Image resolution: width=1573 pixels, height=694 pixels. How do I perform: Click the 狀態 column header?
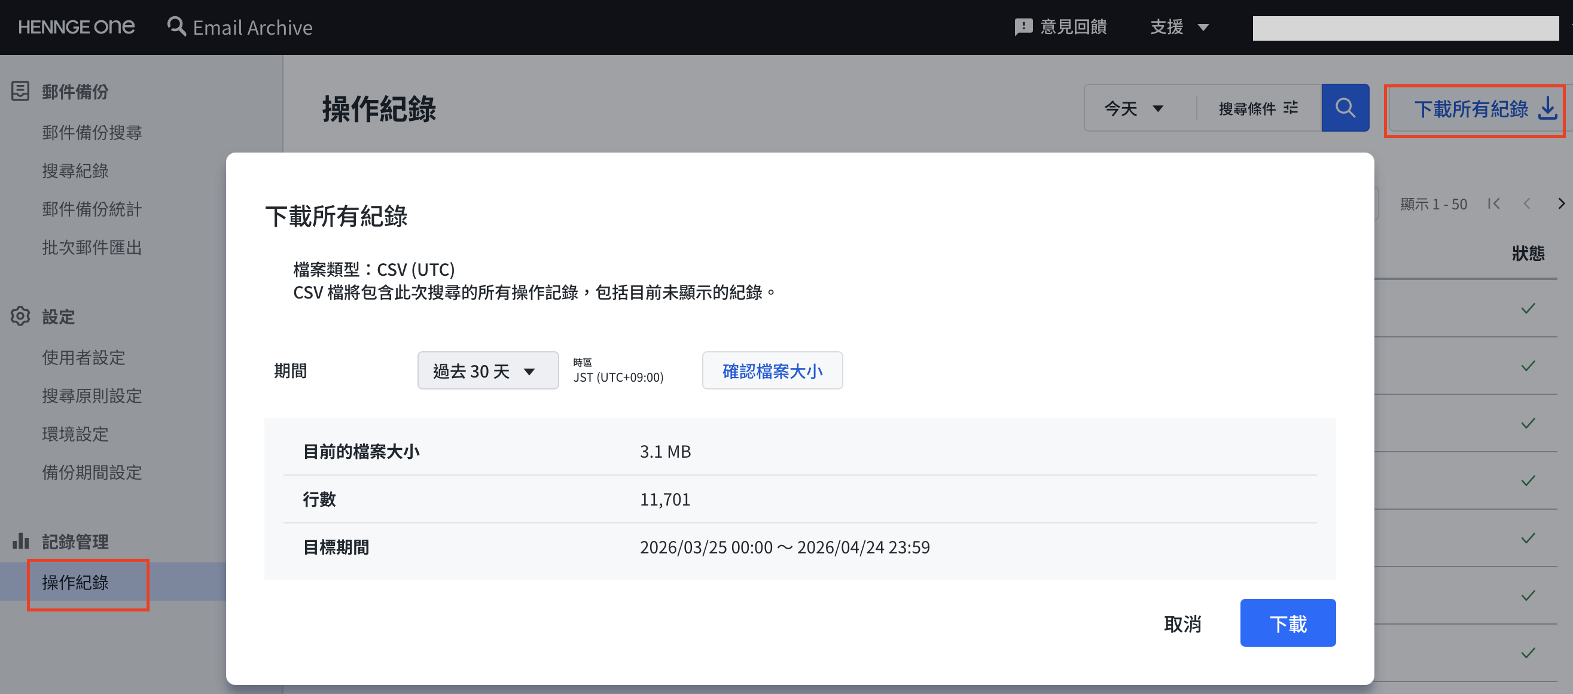tap(1528, 253)
